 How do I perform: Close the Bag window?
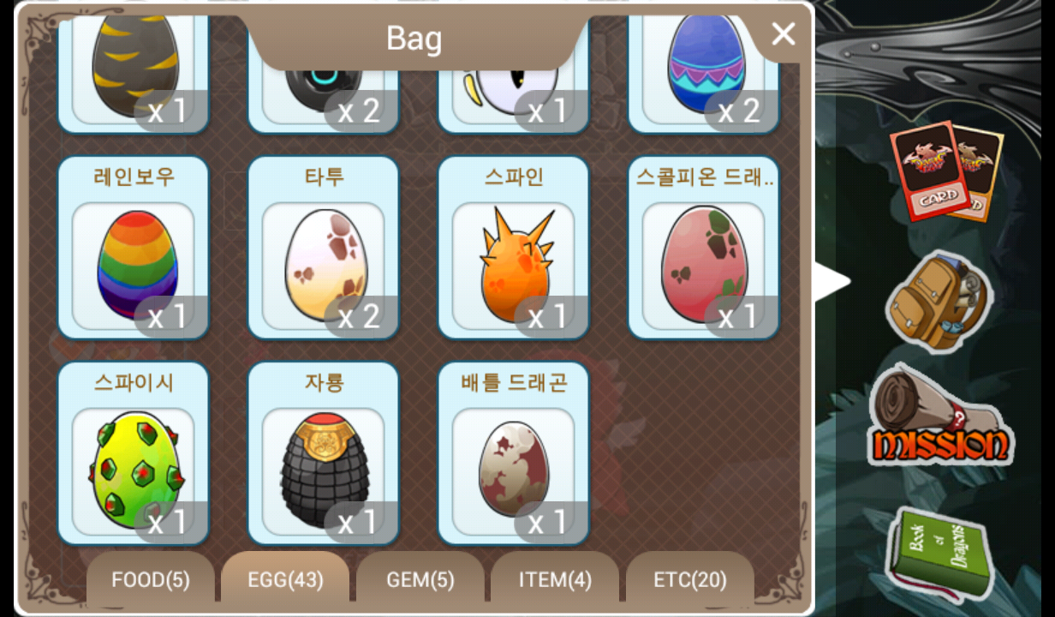[783, 34]
